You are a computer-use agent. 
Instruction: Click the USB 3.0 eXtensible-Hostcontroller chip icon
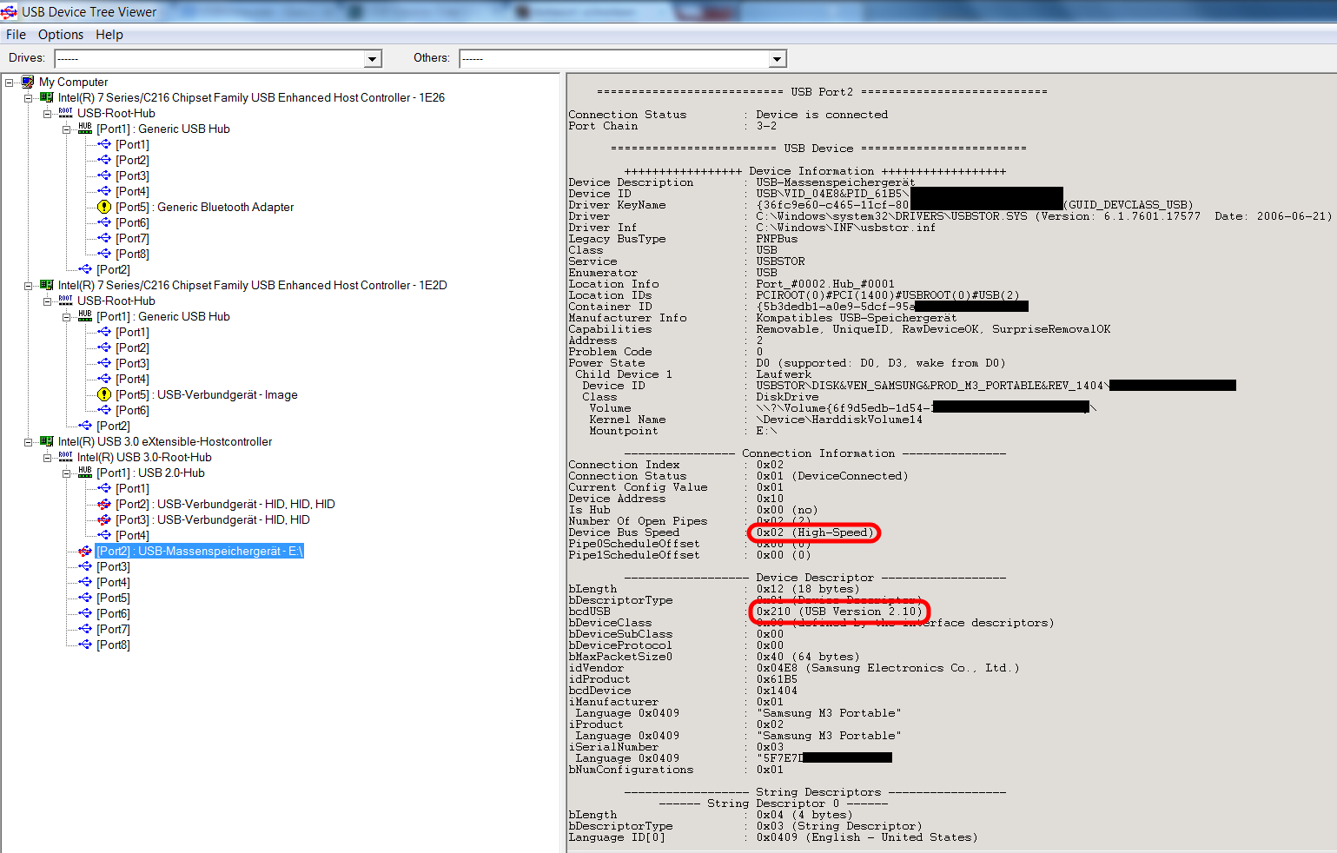(x=46, y=441)
